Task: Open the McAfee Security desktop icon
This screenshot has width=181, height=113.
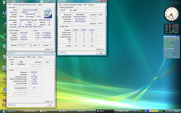Action: point(4,103)
